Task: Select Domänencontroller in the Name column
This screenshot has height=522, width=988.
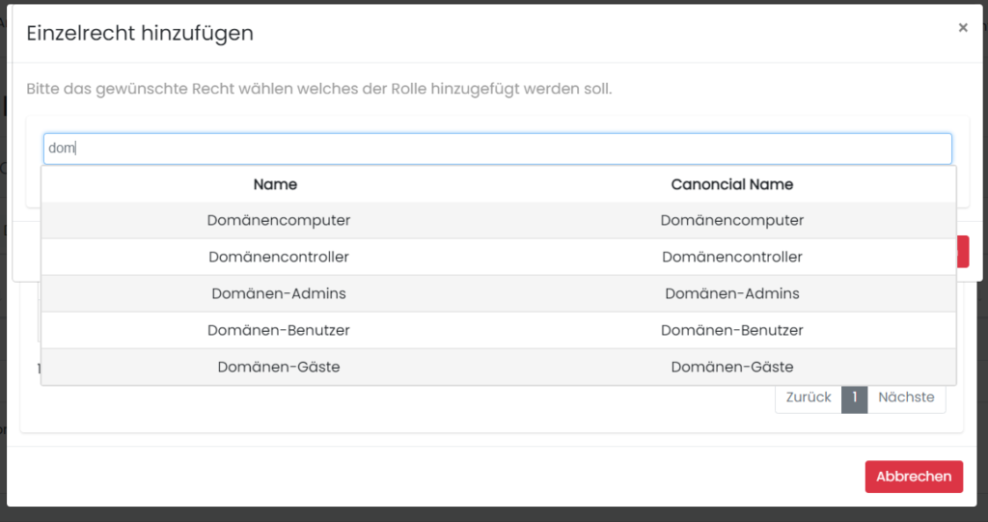Action: click(278, 257)
